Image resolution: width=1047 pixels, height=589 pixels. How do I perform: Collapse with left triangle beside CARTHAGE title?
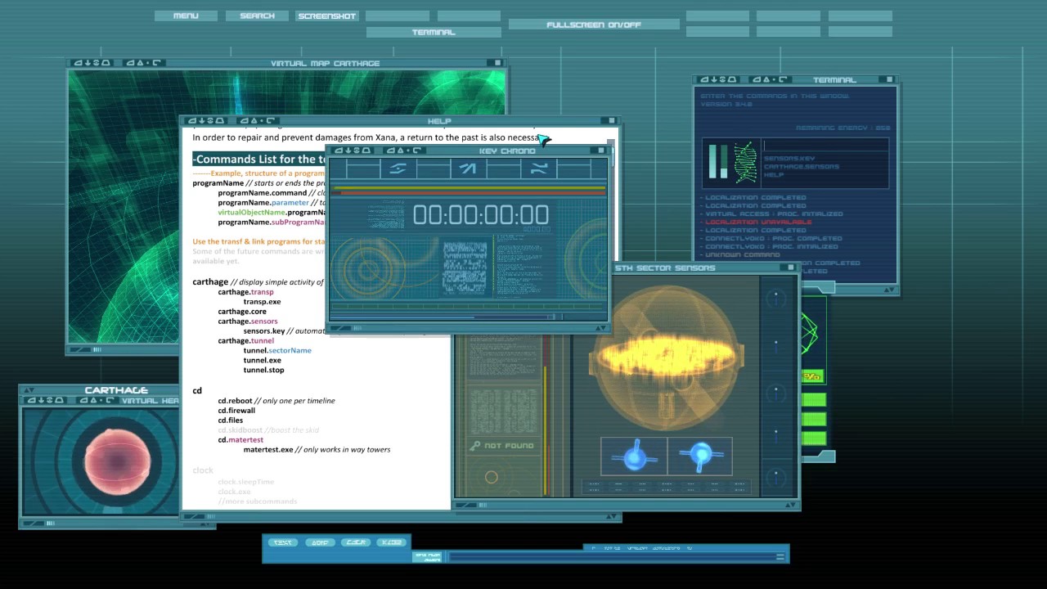[29, 390]
